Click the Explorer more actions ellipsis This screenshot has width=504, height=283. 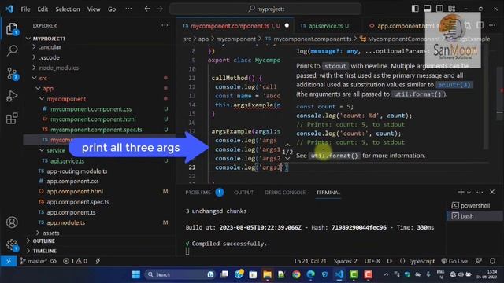pyautogui.click(x=165, y=25)
